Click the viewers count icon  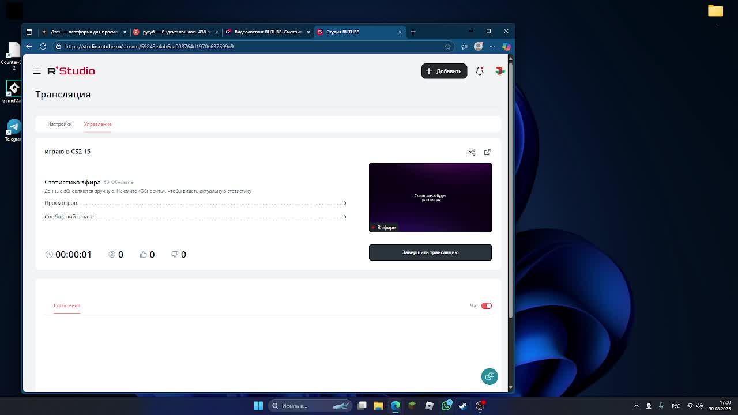[112, 255]
